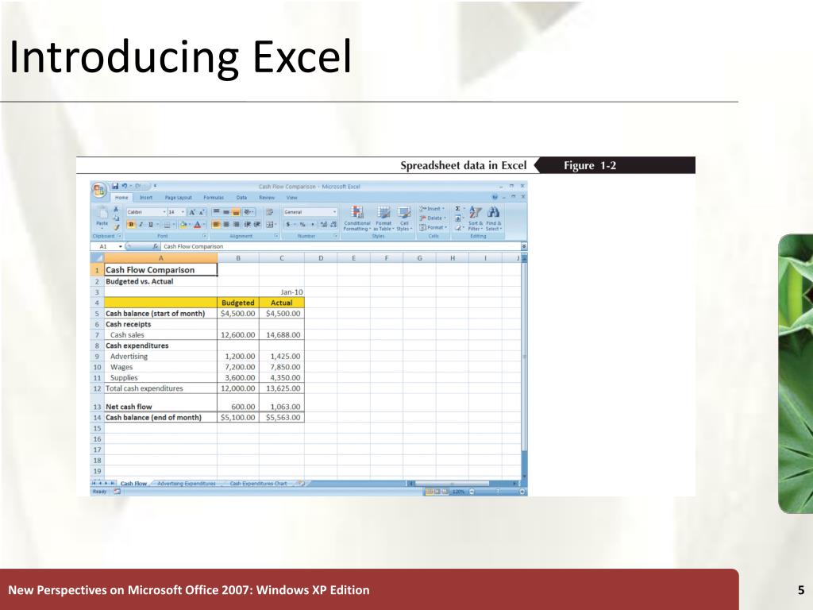Open General number format dropdown
The image size is (813, 610).
[334, 212]
